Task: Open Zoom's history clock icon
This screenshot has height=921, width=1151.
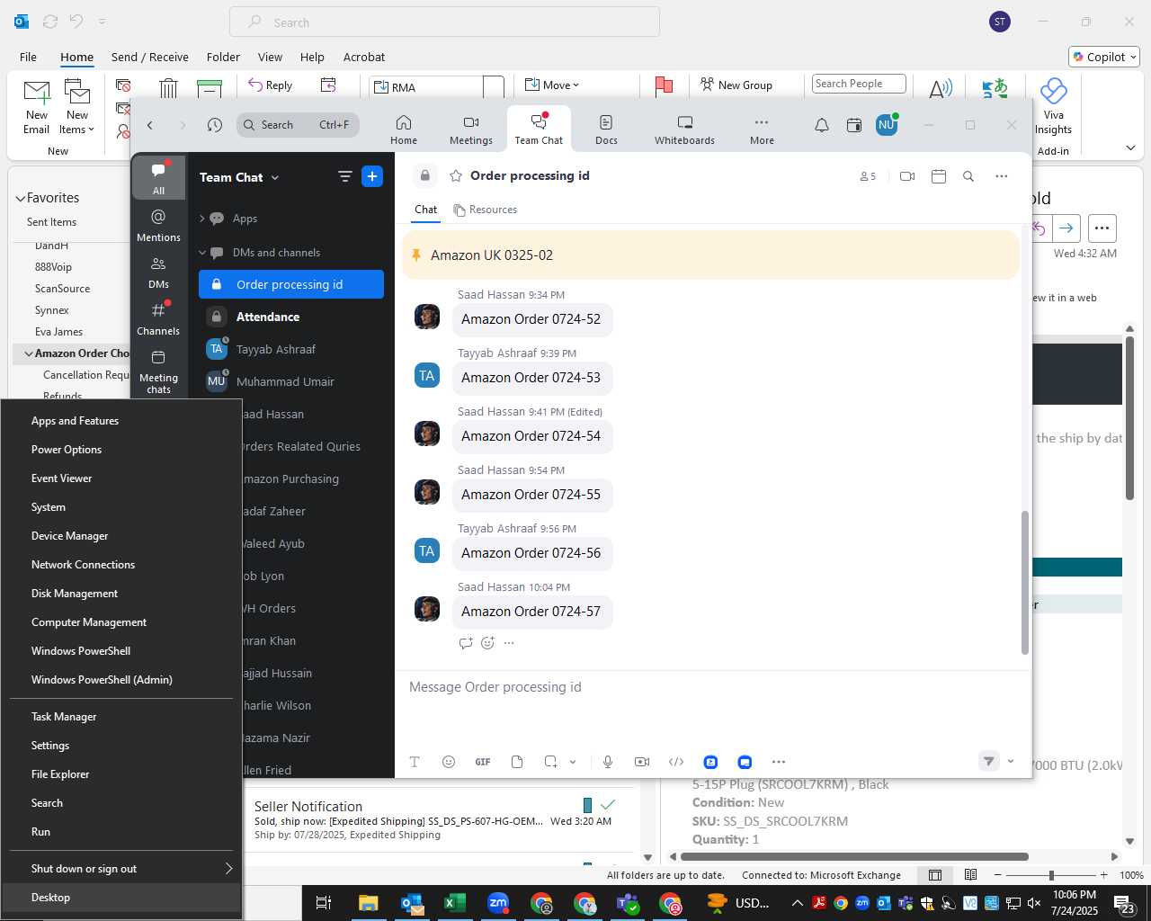Action: 214,125
